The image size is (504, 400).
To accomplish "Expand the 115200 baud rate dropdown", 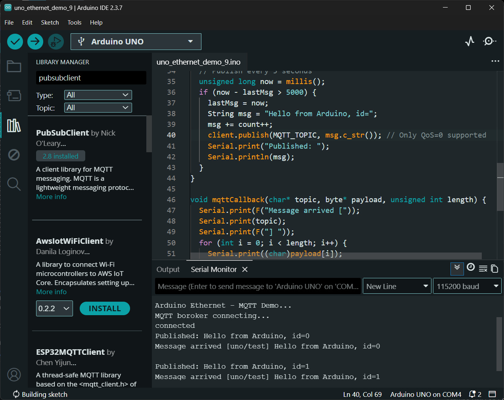I will pyautogui.click(x=467, y=286).
